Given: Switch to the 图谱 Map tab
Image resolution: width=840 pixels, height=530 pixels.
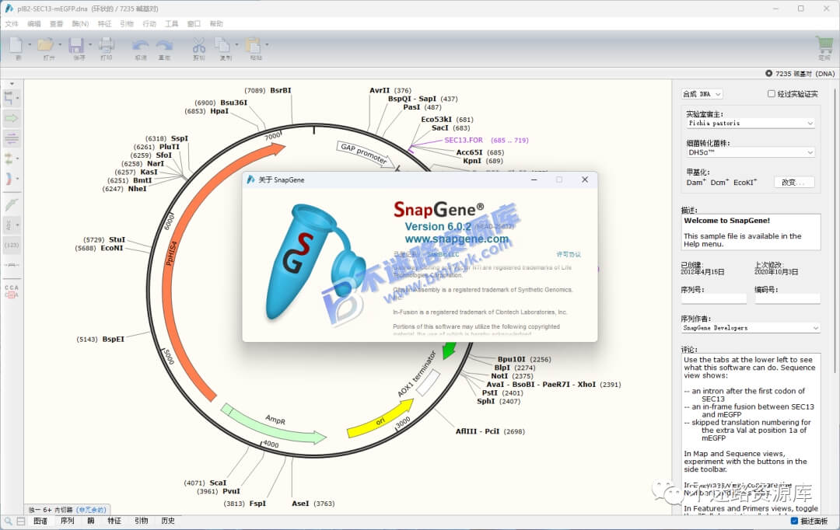Looking at the screenshot, I should pyautogui.click(x=40, y=521).
